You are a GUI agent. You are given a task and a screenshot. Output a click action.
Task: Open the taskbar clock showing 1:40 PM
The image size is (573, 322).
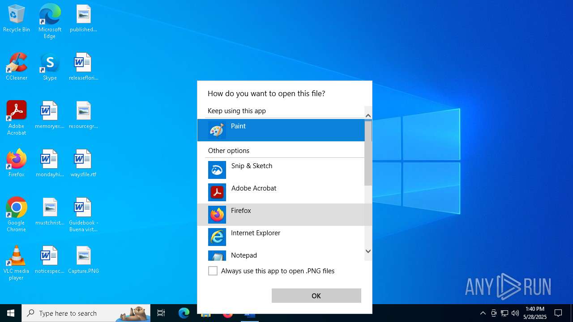[535, 313]
